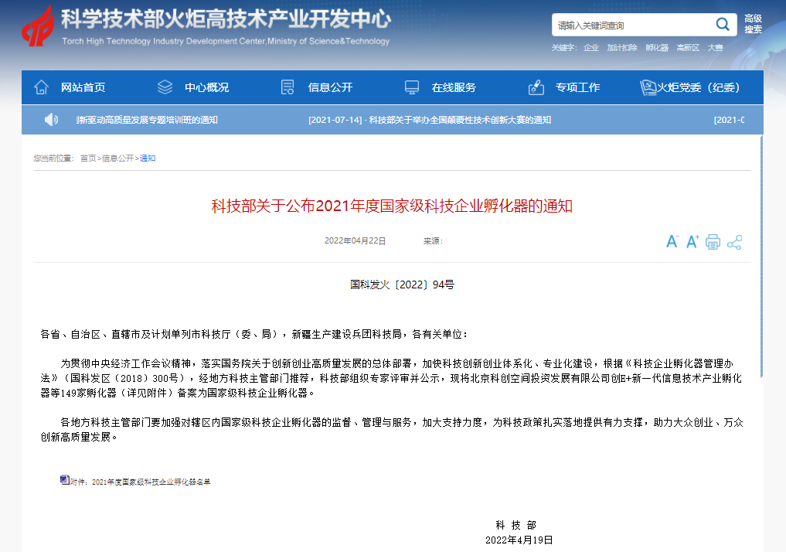Click the monitor icon for 在线服务
Screen dimensions: 786x552
(410, 87)
